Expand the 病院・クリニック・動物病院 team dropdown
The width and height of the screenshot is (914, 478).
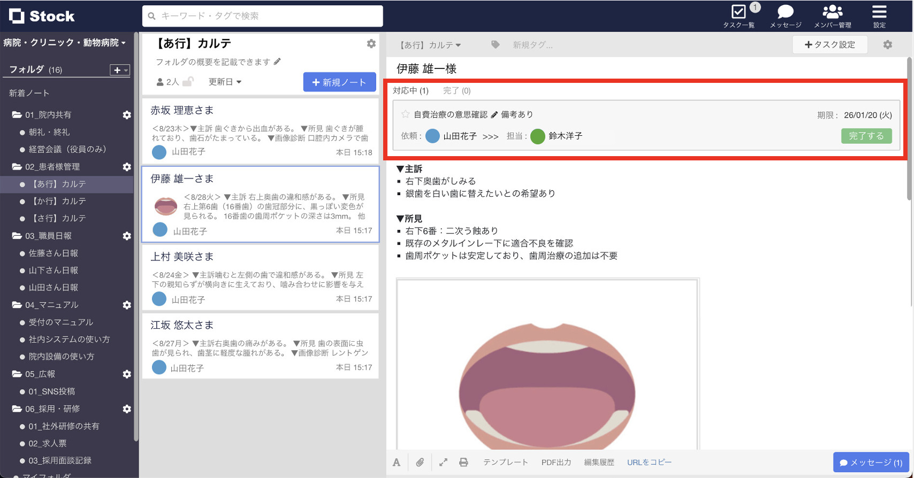coord(65,43)
